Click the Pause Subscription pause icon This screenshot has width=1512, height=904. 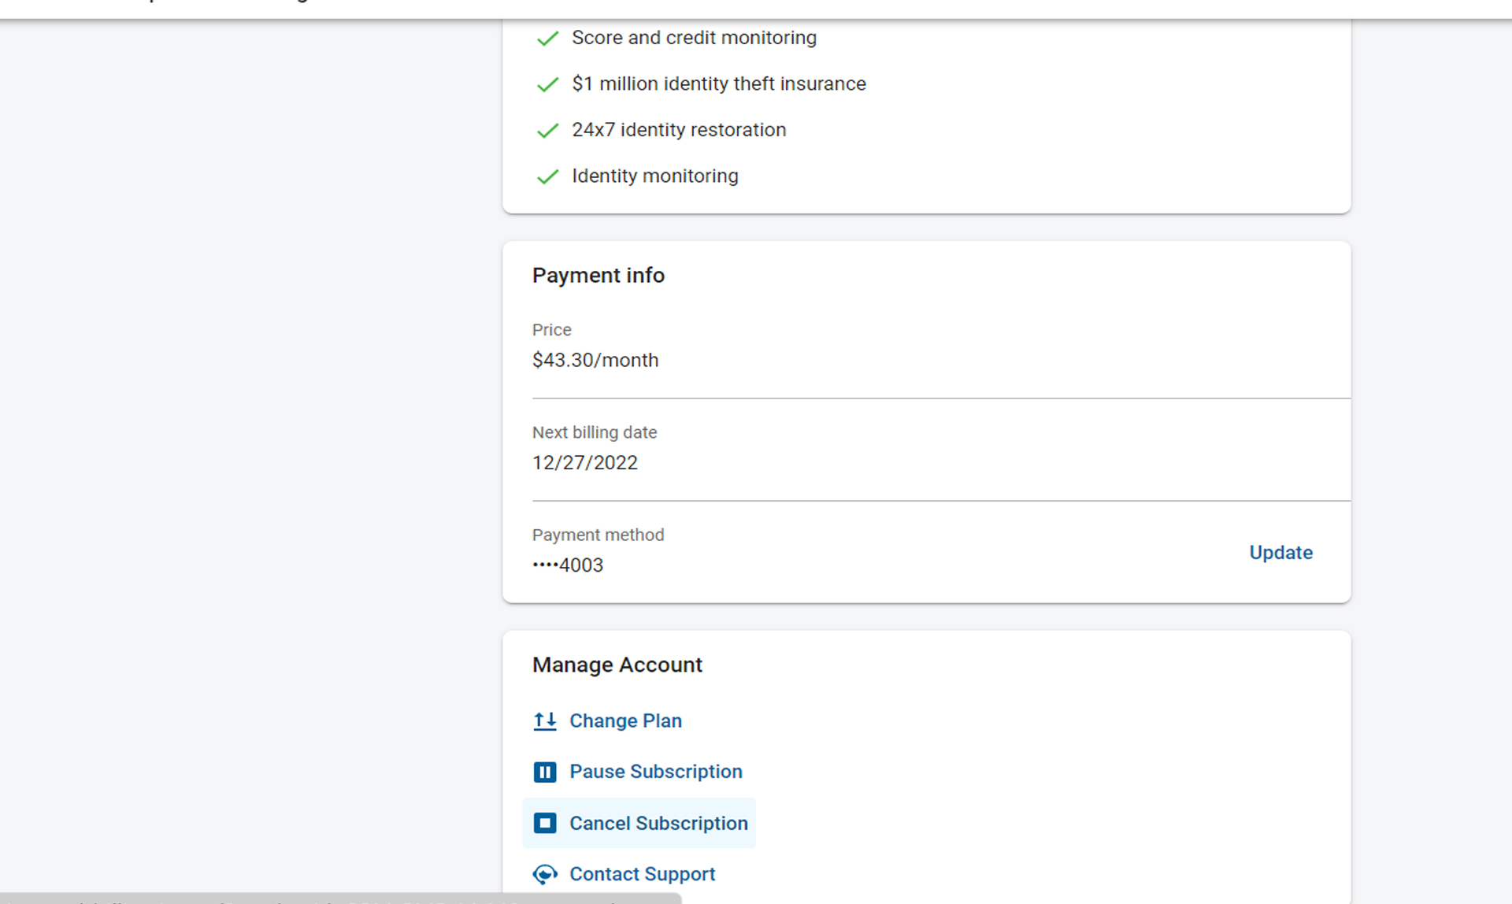click(x=544, y=772)
